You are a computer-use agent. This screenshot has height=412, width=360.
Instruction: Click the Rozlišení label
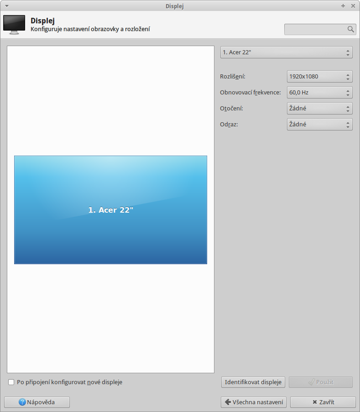point(233,77)
